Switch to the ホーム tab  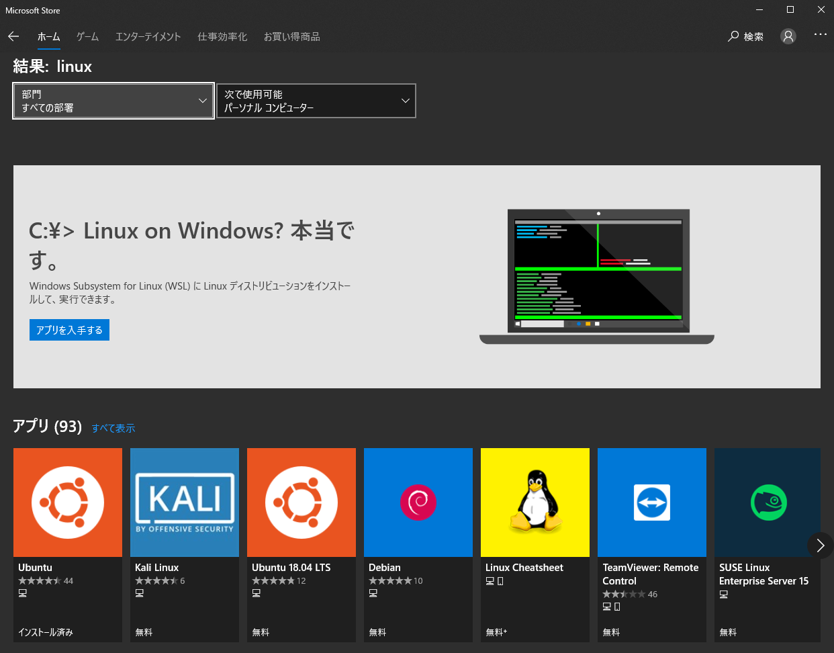tap(48, 37)
